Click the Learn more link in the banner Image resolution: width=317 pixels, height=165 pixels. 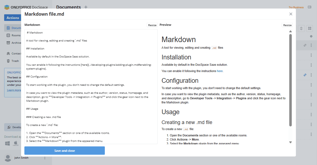tap(14, 90)
